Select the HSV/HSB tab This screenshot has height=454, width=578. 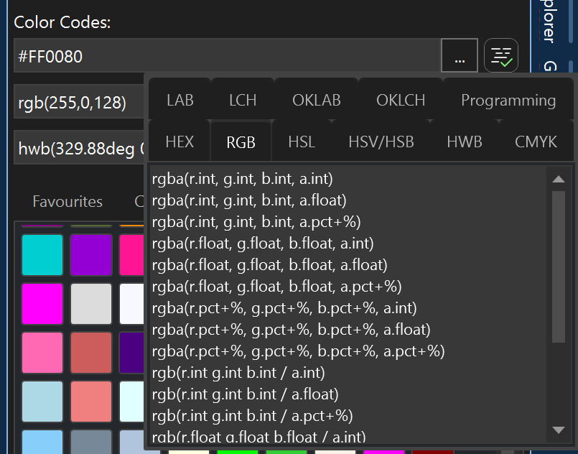381,142
